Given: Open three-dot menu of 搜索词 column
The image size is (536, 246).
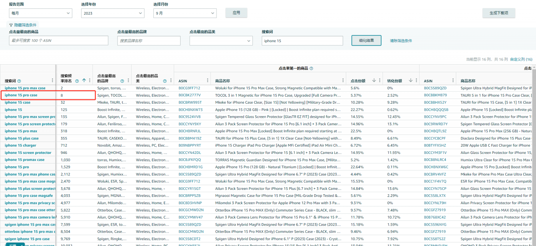Looking at the screenshot, I should (53, 80).
